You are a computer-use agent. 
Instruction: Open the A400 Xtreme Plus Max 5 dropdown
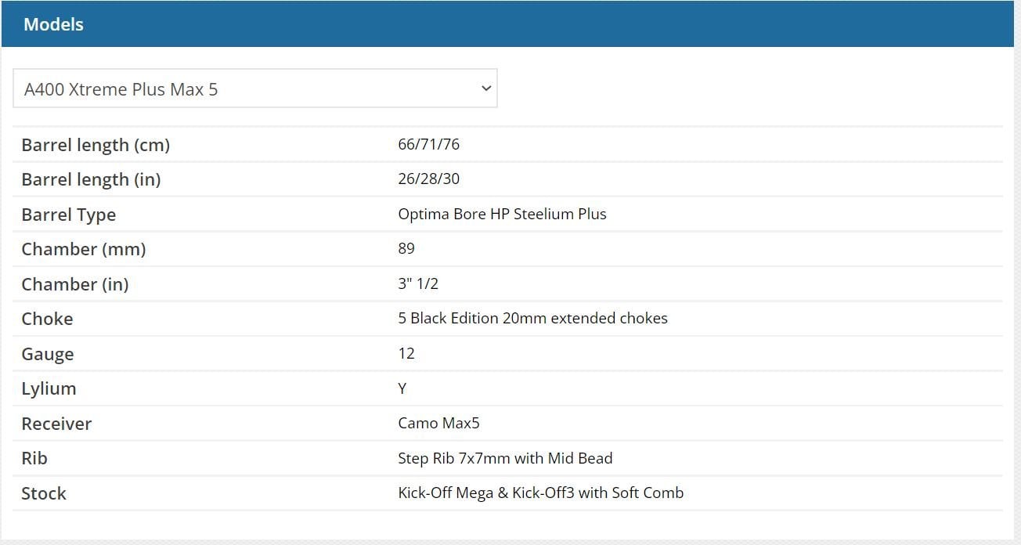pos(255,88)
